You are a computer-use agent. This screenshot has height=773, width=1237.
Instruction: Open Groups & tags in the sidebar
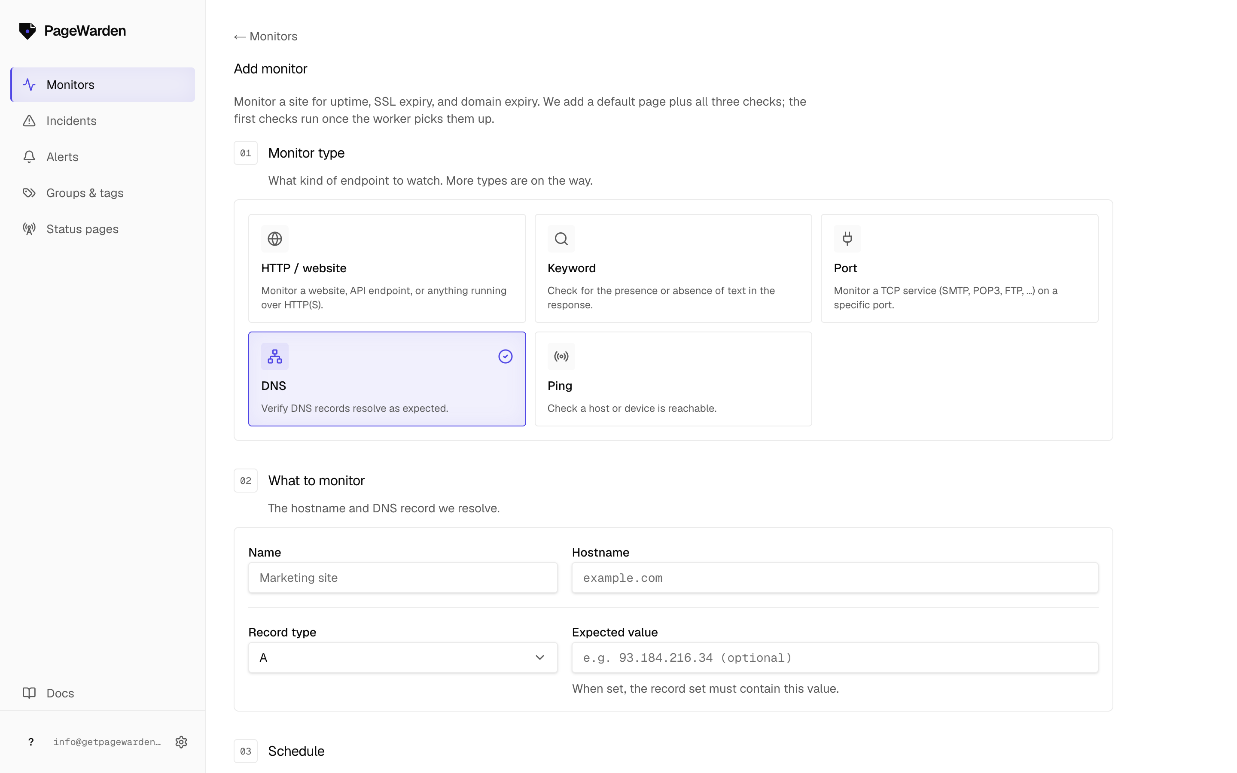(x=103, y=193)
